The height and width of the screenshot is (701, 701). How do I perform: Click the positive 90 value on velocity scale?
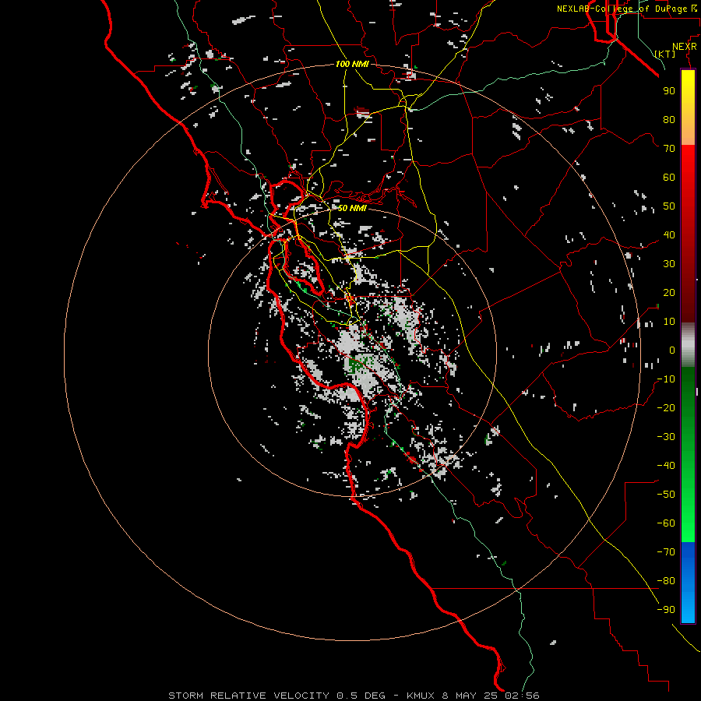click(x=669, y=91)
